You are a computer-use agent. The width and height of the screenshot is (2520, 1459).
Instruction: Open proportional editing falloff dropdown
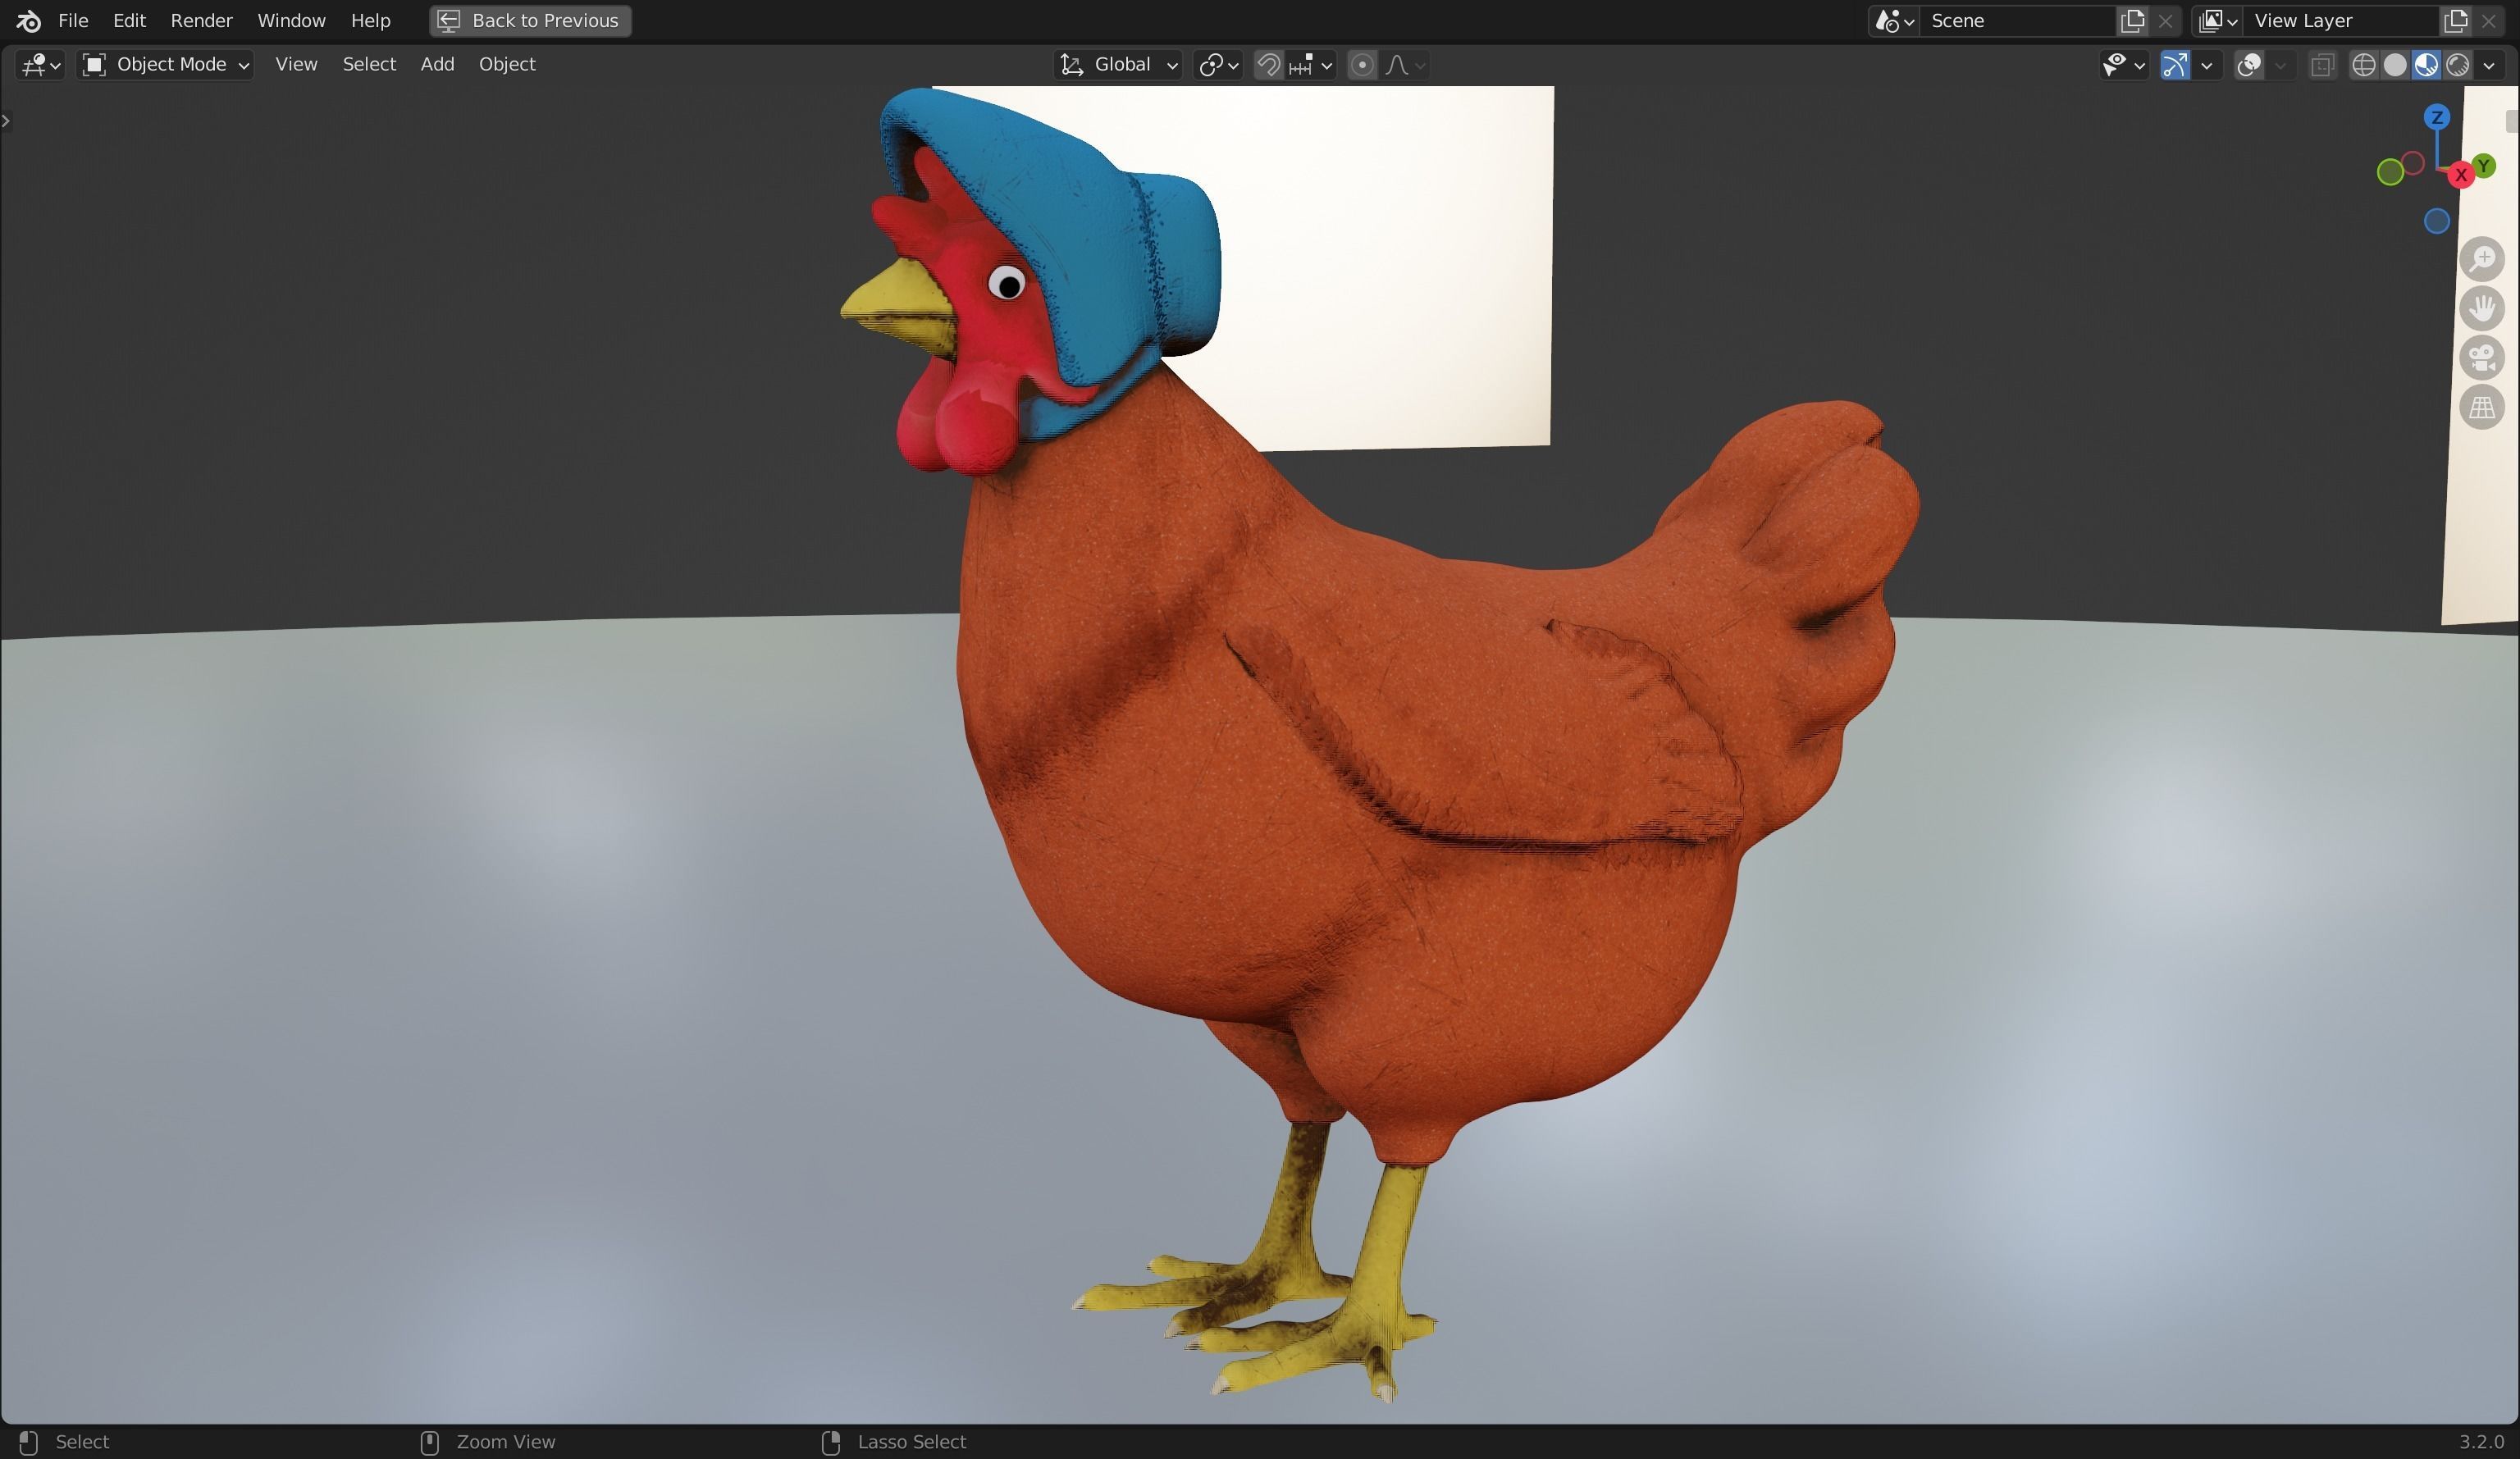coord(1405,65)
